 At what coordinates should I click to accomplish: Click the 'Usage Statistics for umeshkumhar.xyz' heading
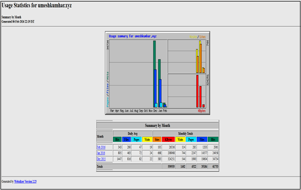pos(37,5)
